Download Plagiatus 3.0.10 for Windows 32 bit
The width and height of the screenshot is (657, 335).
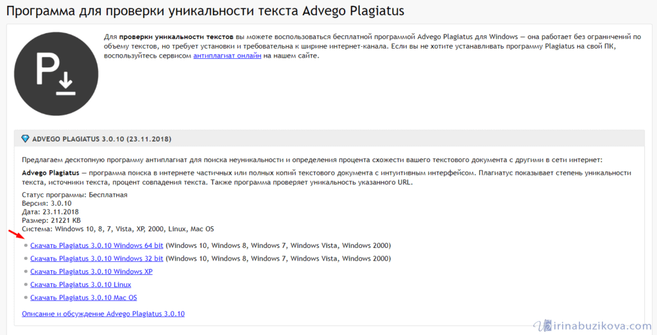(x=96, y=259)
